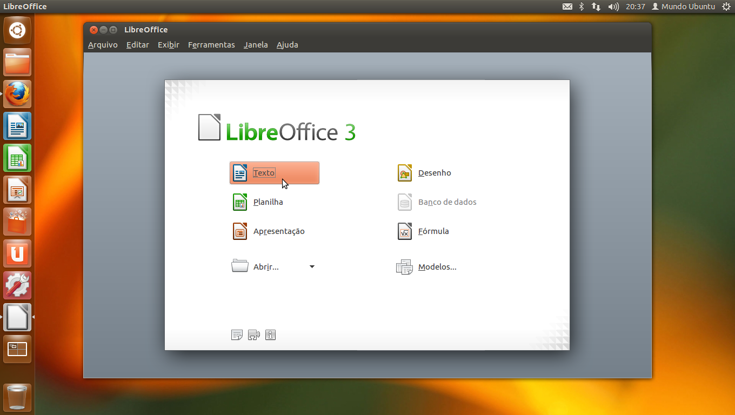Open the Modelos... templates dialog
Image resolution: width=735 pixels, height=415 pixels.
point(426,267)
